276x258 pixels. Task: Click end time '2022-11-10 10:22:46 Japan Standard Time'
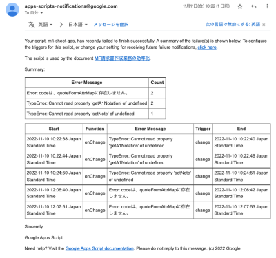(x=241, y=159)
